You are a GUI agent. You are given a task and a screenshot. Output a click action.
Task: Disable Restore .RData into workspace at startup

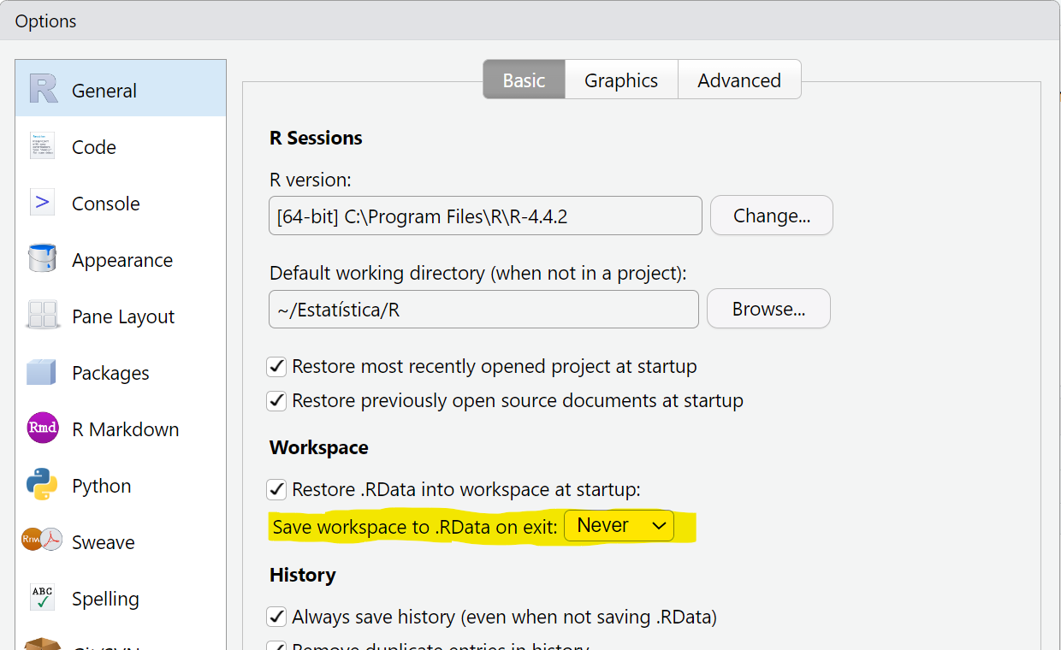pos(276,489)
